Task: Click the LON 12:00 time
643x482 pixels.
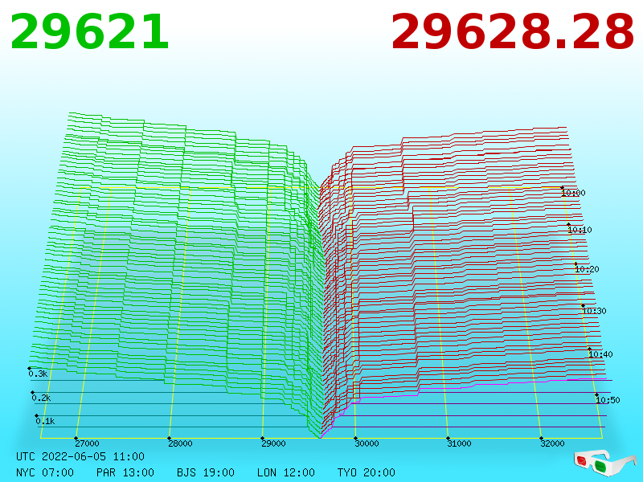Action: pos(286,472)
